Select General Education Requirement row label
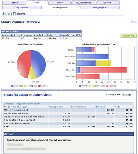Screen dimensions: 138x154 pos(24,117)
